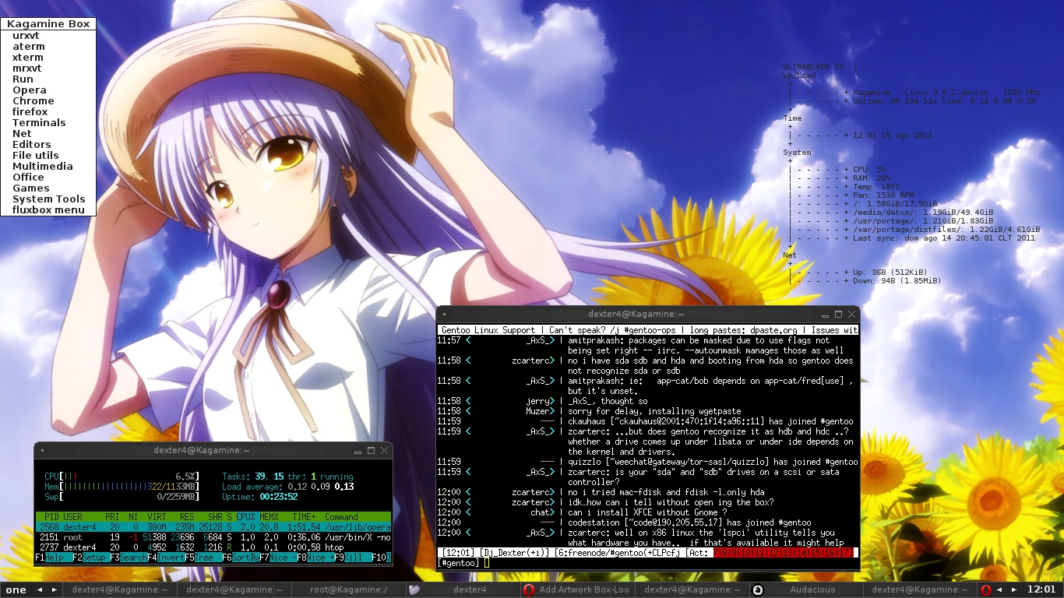Close the IRC chat terminal window
The width and height of the screenshot is (1064, 598).
(851, 315)
